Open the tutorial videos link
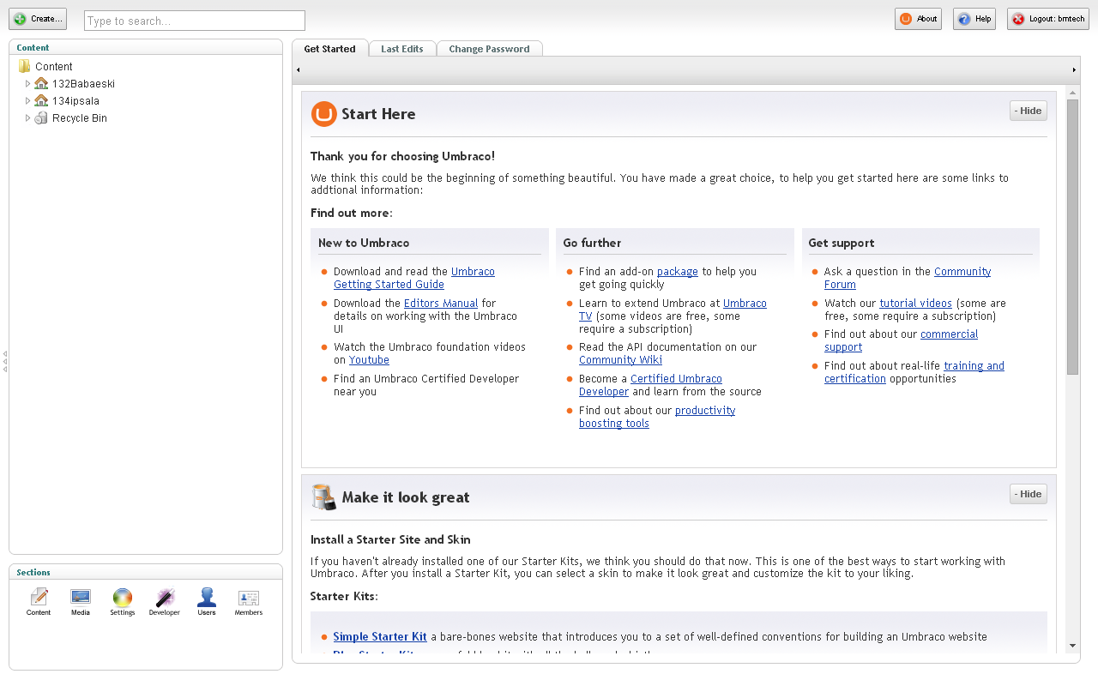 tap(915, 304)
